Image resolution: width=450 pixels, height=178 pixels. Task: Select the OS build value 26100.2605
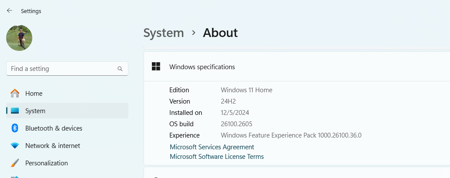pyautogui.click(x=237, y=124)
